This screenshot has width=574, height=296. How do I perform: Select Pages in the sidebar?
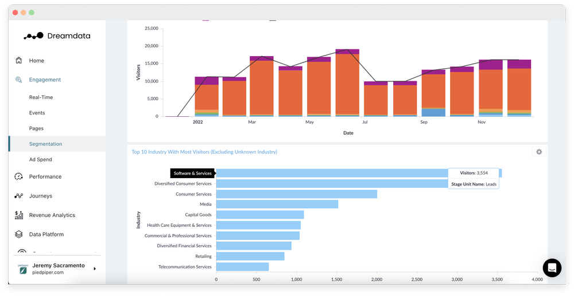click(36, 129)
